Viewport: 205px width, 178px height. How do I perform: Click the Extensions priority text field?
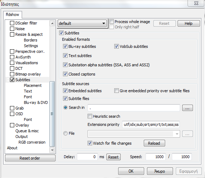151,124
